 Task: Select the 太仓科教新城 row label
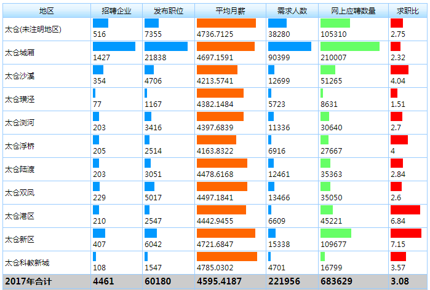tap(27, 263)
